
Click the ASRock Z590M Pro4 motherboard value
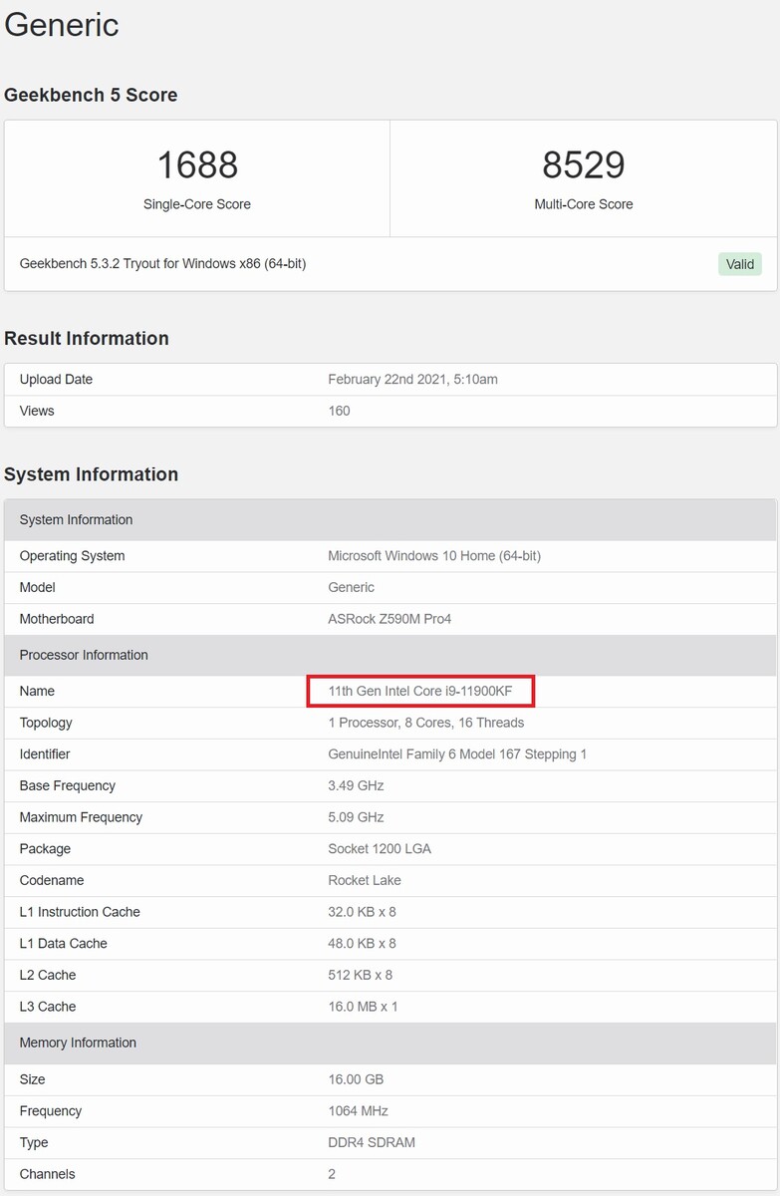[x=390, y=619]
